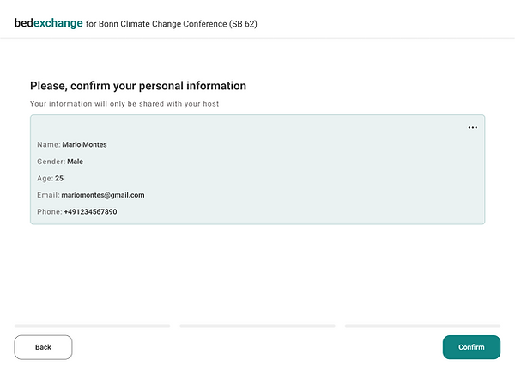Click the Phone field label
The image size is (515, 366).
(x=49, y=211)
